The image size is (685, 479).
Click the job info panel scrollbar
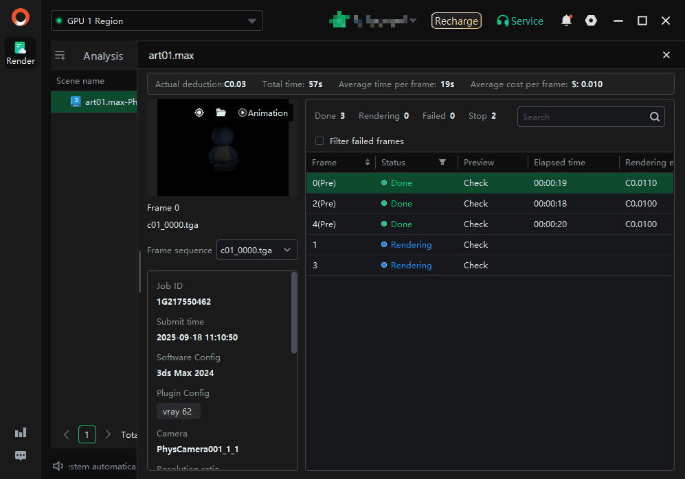click(x=294, y=312)
